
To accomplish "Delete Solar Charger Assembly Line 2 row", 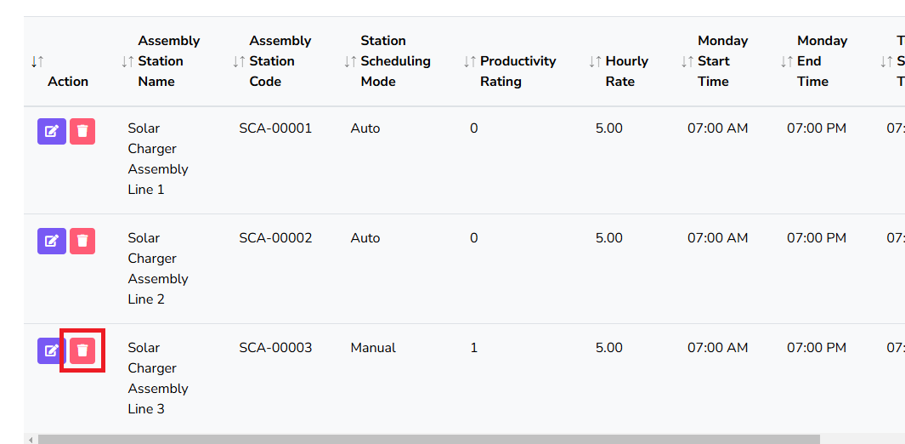I will (82, 241).
